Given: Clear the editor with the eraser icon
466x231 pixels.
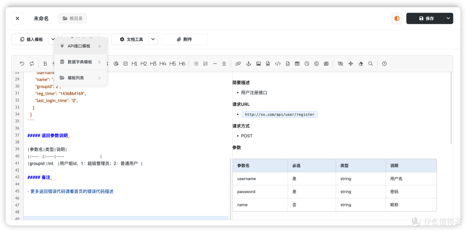Looking at the screenshot, I should tap(361, 63).
